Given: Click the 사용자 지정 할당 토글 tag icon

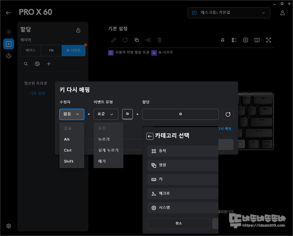Looking at the screenshot, I should [111, 53].
